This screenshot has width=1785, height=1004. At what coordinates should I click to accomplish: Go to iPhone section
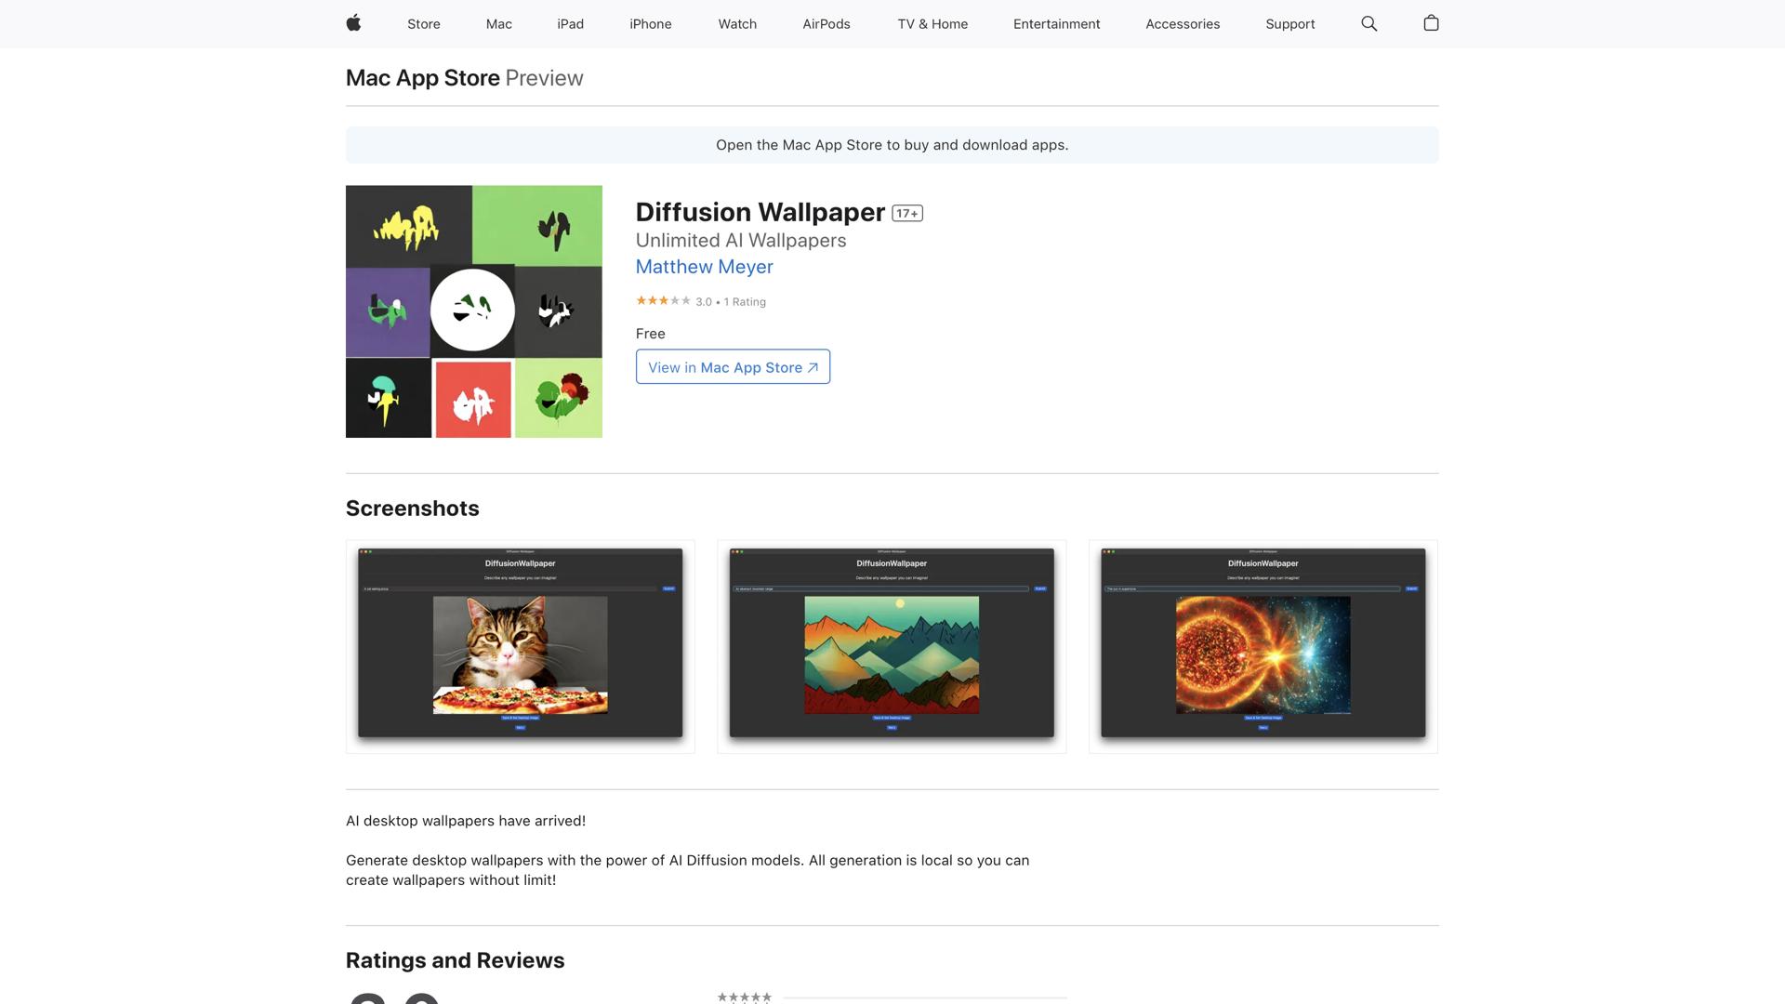[650, 24]
